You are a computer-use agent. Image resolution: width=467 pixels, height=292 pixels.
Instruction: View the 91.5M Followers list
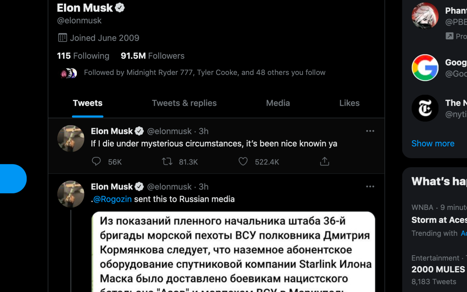tap(152, 56)
